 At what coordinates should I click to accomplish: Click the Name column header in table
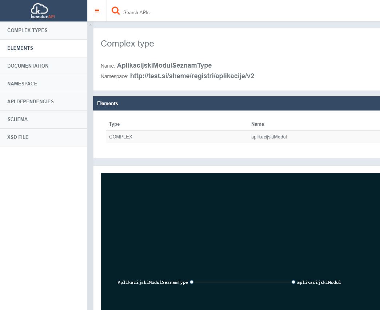click(x=257, y=124)
